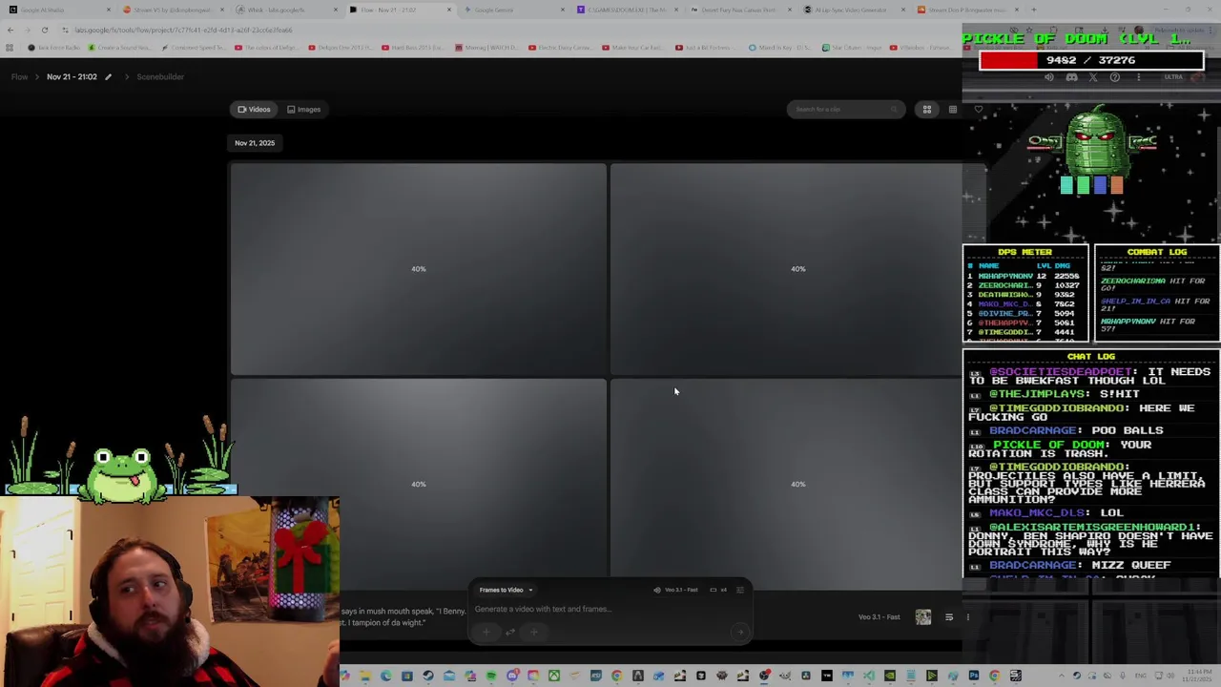Open Spotify from the taskbar
The width and height of the screenshot is (1221, 687).
tap(491, 676)
